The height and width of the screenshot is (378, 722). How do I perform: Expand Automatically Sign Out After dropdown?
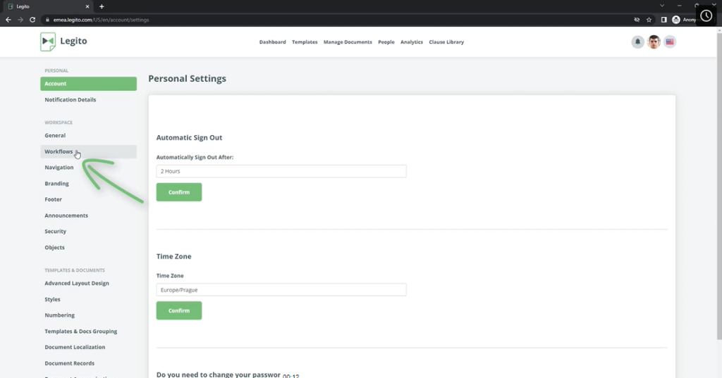pyautogui.click(x=281, y=171)
